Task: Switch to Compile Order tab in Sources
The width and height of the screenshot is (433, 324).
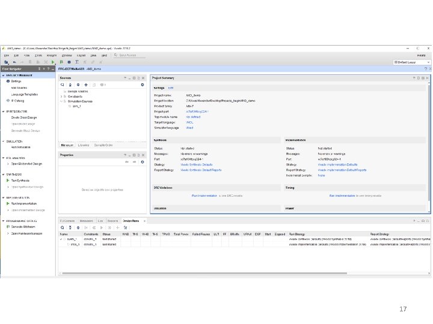Action: (103, 145)
